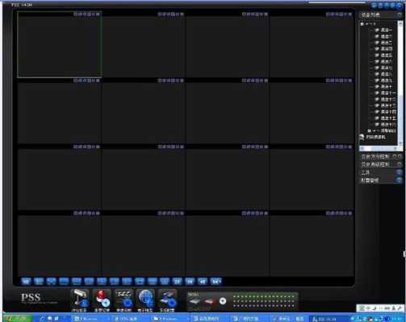Switch to the 25-window split layout
The width and height of the screenshot is (406, 322).
pos(177,281)
